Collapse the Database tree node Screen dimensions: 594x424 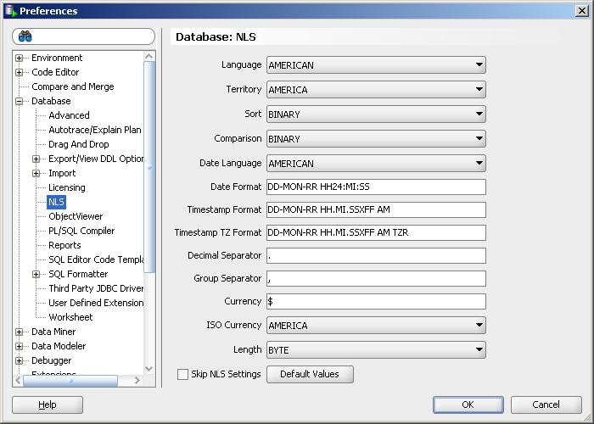pos(19,101)
